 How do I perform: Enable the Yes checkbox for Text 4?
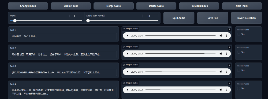pyautogui.click(x=239, y=88)
